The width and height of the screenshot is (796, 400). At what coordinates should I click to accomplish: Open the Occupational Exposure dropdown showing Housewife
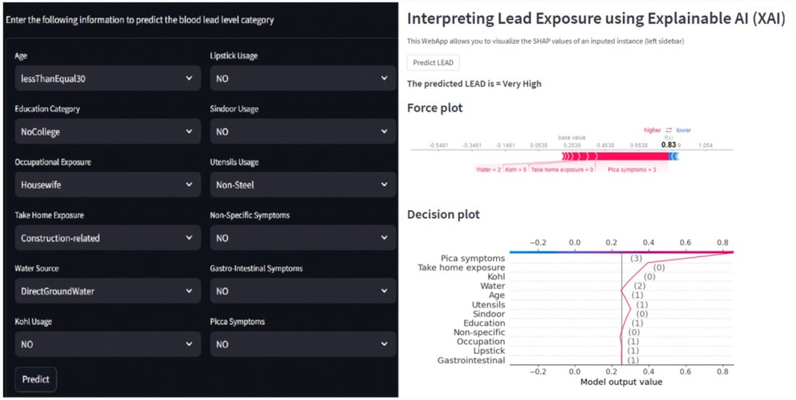pos(108,184)
